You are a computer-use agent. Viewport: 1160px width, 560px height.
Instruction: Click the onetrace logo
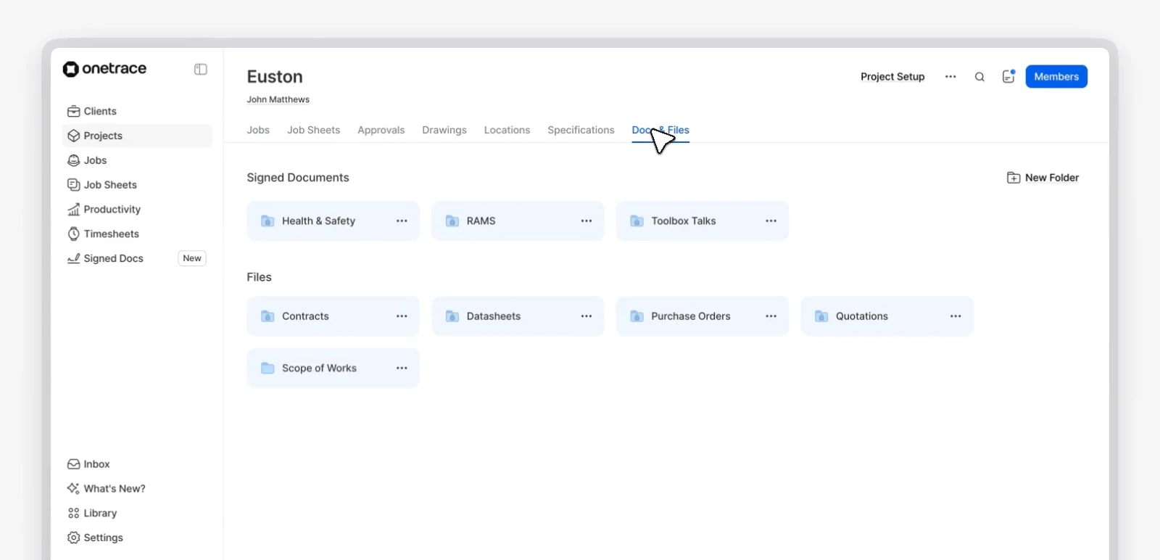pos(104,69)
